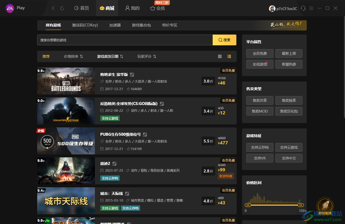Toggle the 售卖独享 filter
Image resolution: width=345 pixels, height=224 pixels.
tap(289, 100)
